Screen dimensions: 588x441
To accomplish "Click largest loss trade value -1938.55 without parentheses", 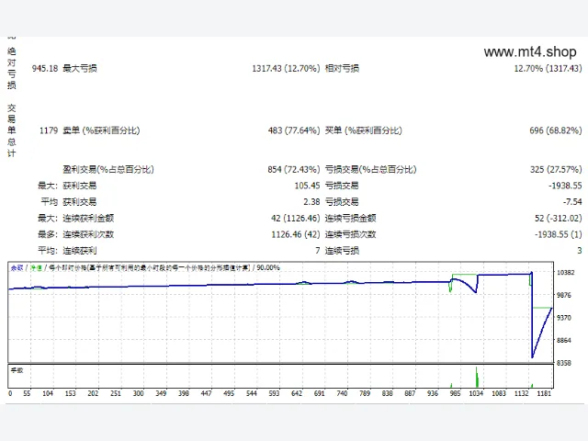I will click(565, 186).
